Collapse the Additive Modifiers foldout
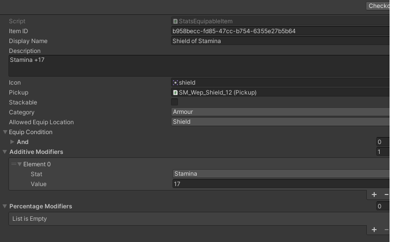 click(5, 152)
